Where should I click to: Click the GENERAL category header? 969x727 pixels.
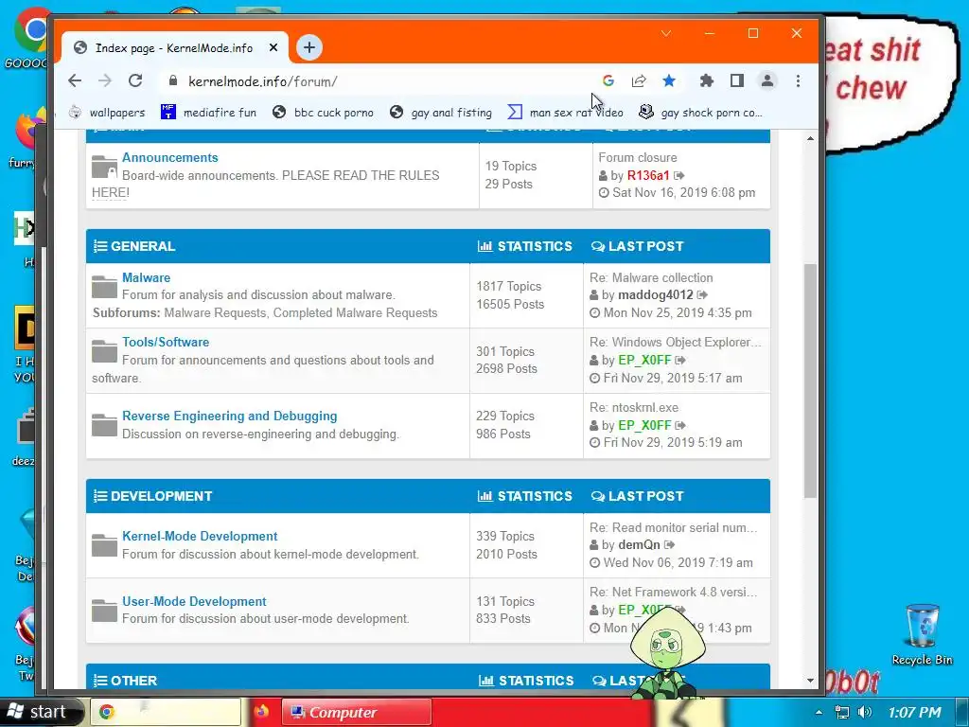pos(143,246)
